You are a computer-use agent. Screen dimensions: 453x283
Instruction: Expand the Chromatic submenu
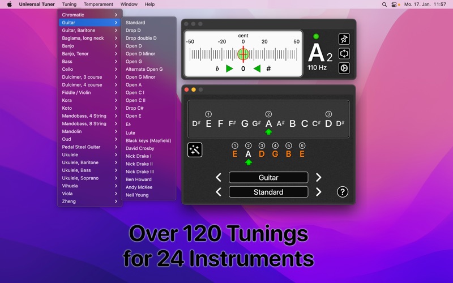click(x=89, y=15)
